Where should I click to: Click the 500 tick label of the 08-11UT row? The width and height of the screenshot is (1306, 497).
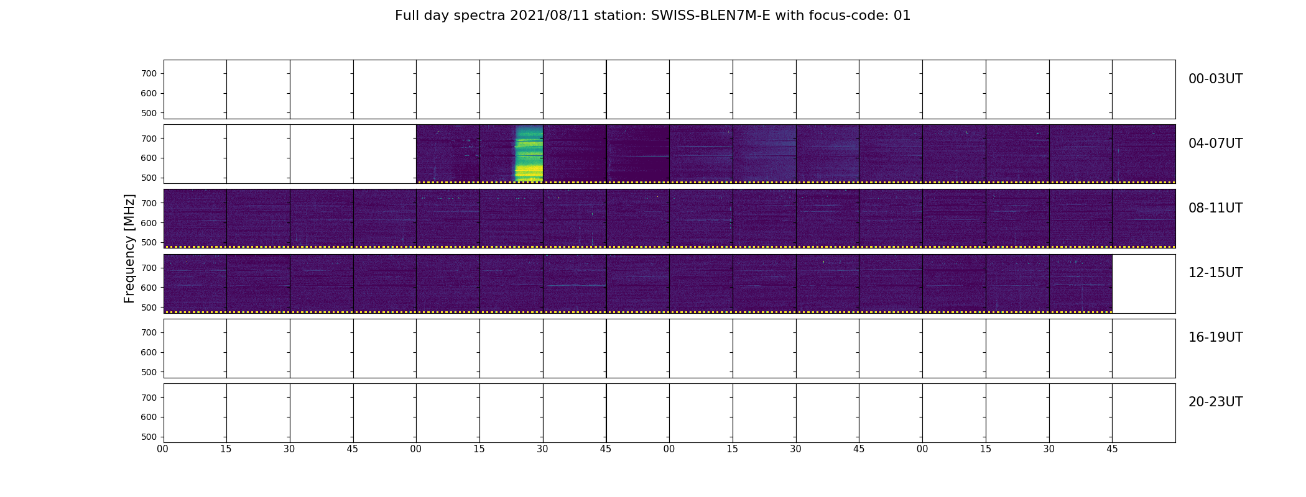(x=149, y=242)
